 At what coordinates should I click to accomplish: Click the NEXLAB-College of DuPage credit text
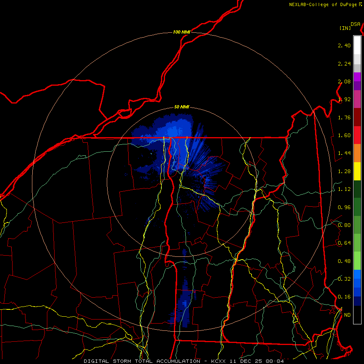click(326, 4)
